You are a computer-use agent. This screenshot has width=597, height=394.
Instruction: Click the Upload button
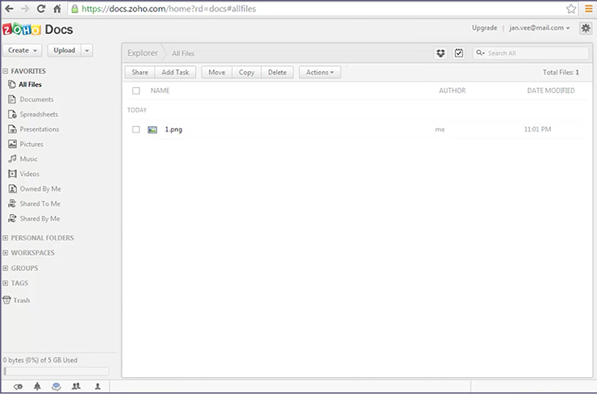coord(65,50)
